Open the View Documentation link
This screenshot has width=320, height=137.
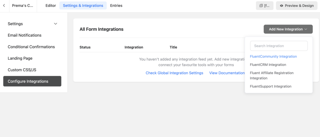coord(227,73)
